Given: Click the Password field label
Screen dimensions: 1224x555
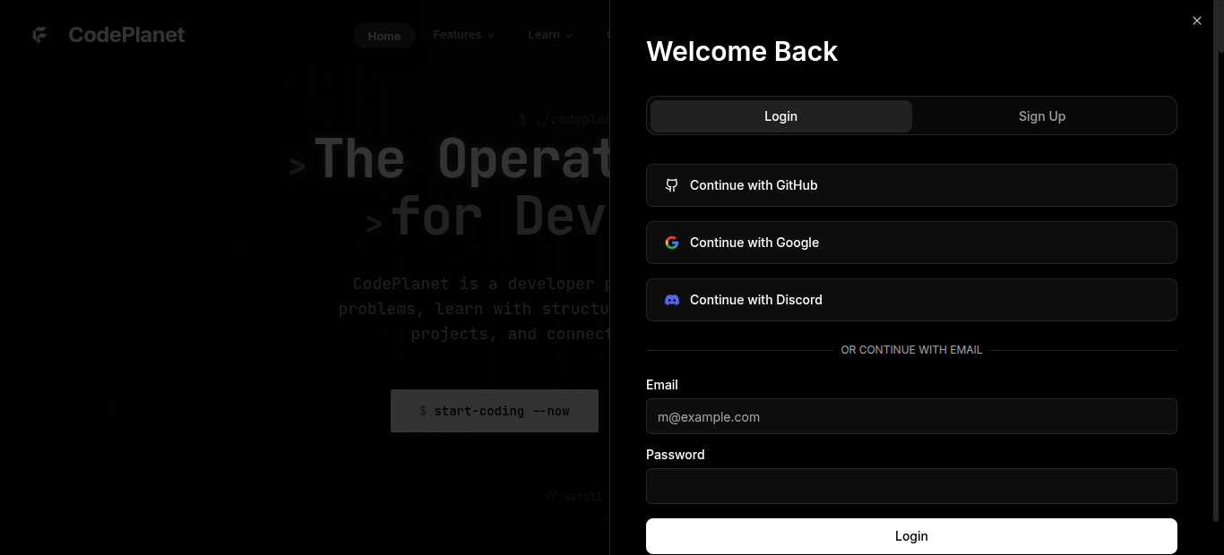Looking at the screenshot, I should click(676, 455).
